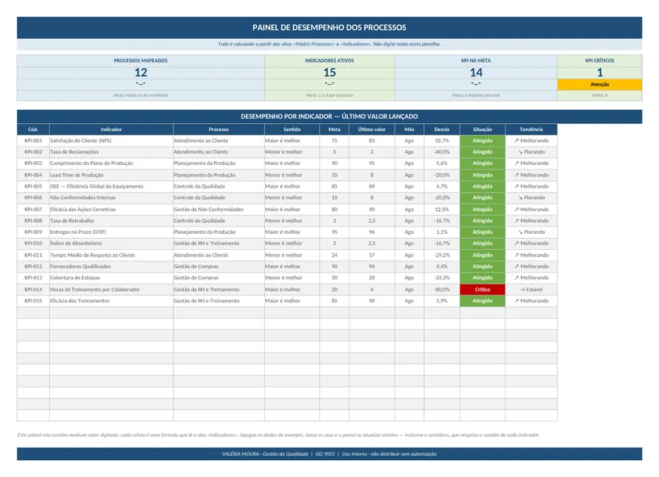Select the 'PROCESSOS MAPEADOS' value 12

pyautogui.click(x=141, y=73)
